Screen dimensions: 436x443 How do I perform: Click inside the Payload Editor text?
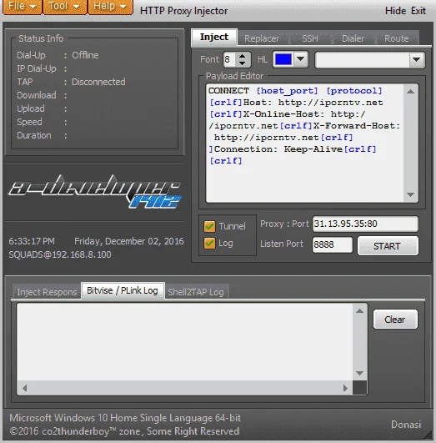[x=305, y=143]
